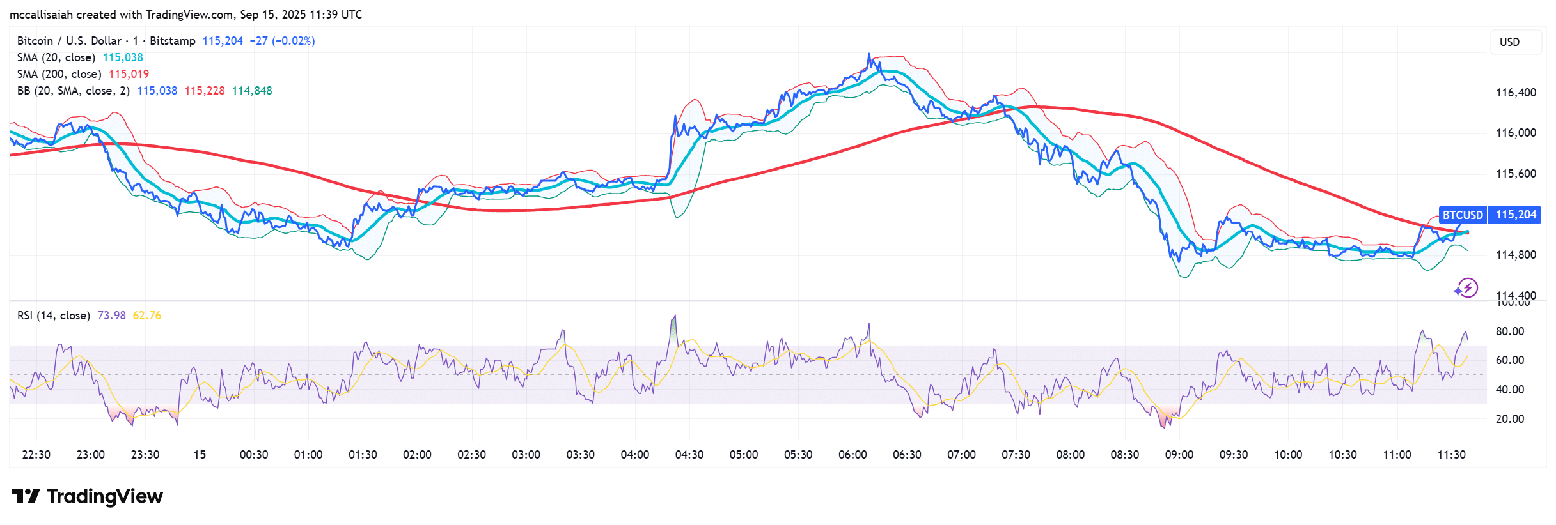
Task: Click the purple lightning bolt icon
Action: 1466,288
